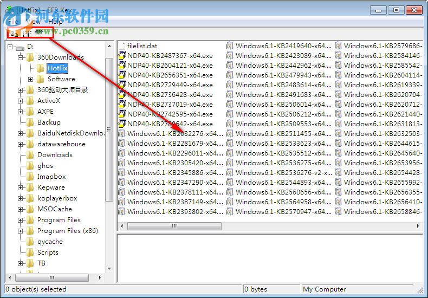
Task: Click the NDP40-KB2487367-x64.exe installer icon
Action: (122, 56)
